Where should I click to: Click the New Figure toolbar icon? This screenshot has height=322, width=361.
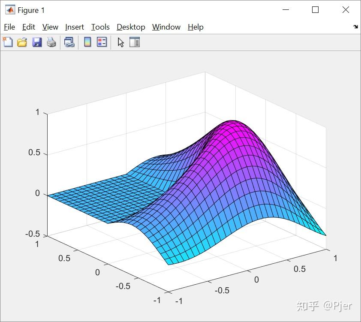pyautogui.click(x=8, y=42)
